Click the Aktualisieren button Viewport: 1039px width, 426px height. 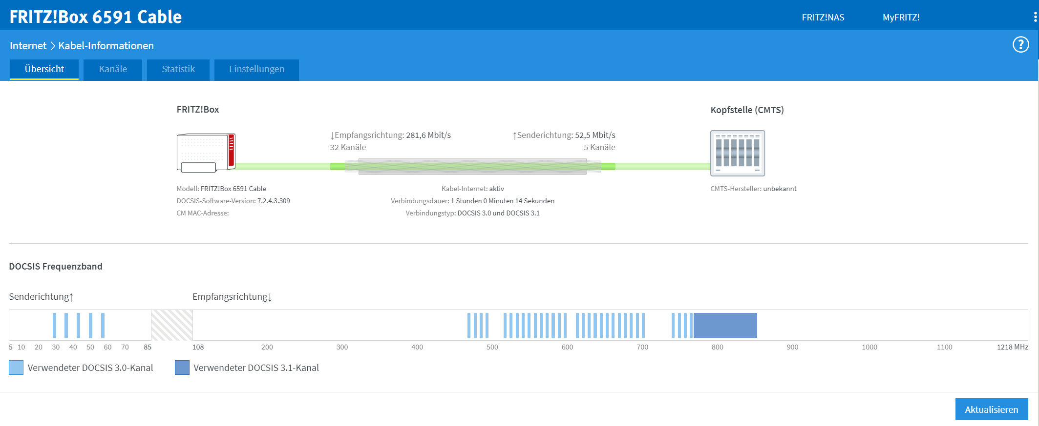tap(992, 409)
